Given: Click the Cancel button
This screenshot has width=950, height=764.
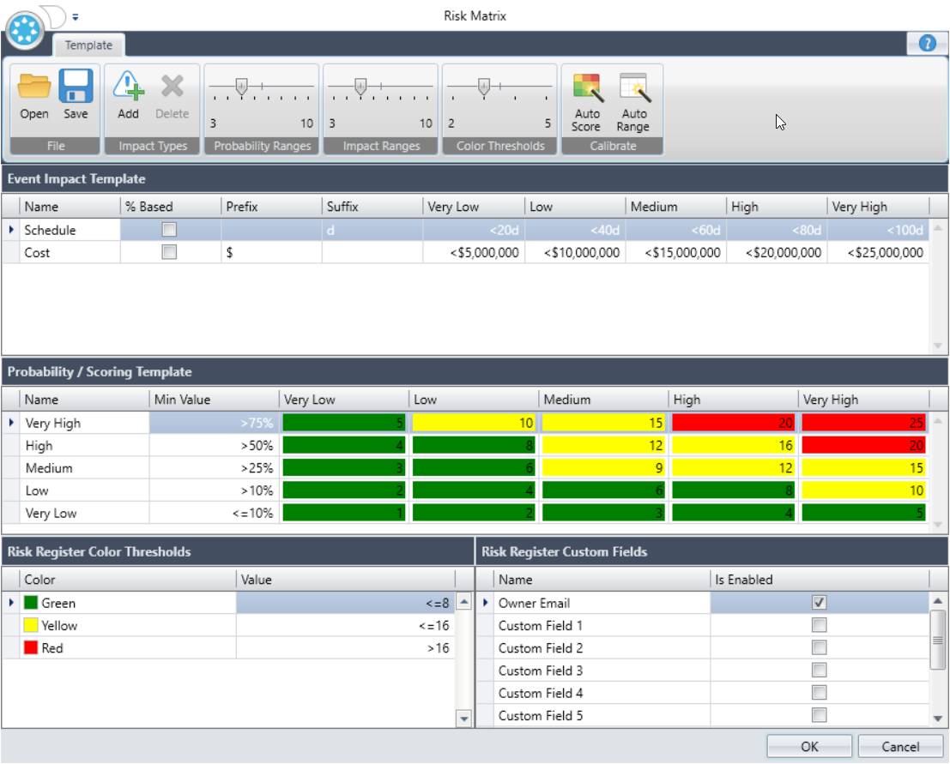Looking at the screenshot, I should (x=899, y=746).
